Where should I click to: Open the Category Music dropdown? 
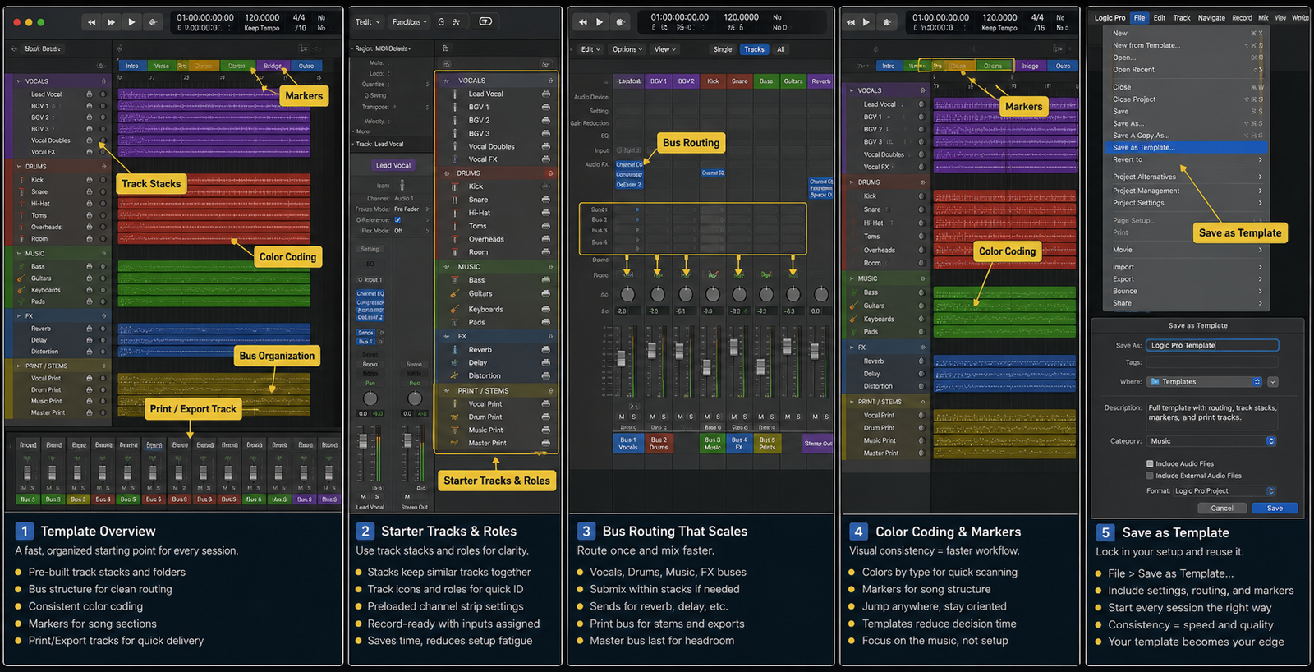(1212, 441)
